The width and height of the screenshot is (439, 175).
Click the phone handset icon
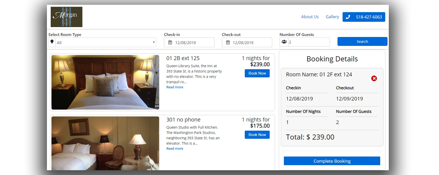348,17
